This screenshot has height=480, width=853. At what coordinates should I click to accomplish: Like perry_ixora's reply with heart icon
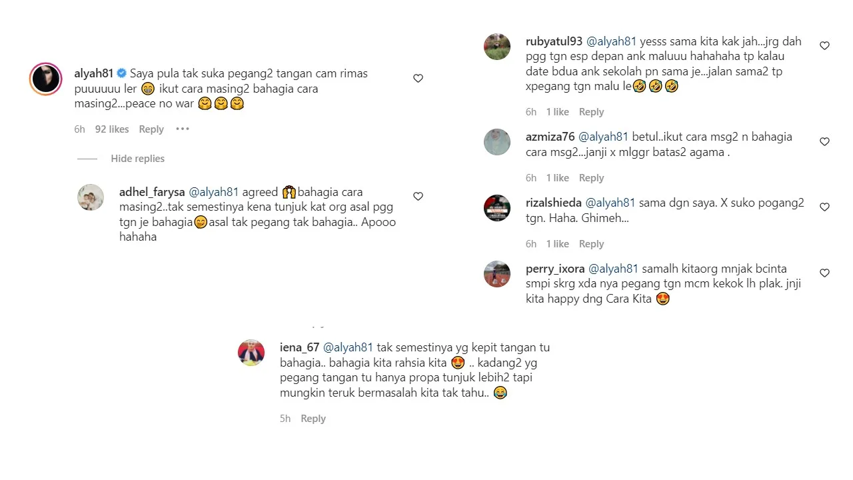pyautogui.click(x=824, y=273)
